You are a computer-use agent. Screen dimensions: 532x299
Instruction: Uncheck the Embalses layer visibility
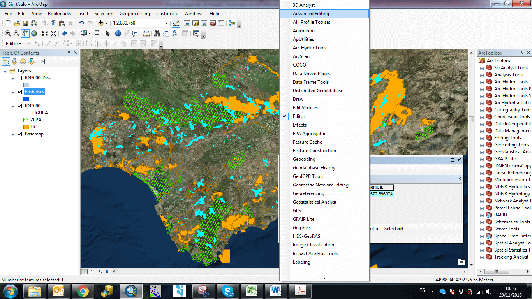click(19, 92)
